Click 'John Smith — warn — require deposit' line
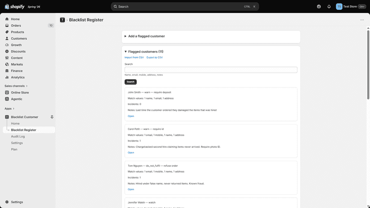Viewport: 370px width, 208px height. (149, 92)
